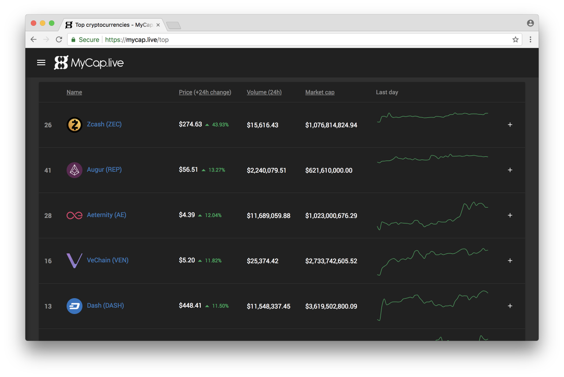Go back in browser history
This screenshot has width=564, height=377.
click(33, 39)
